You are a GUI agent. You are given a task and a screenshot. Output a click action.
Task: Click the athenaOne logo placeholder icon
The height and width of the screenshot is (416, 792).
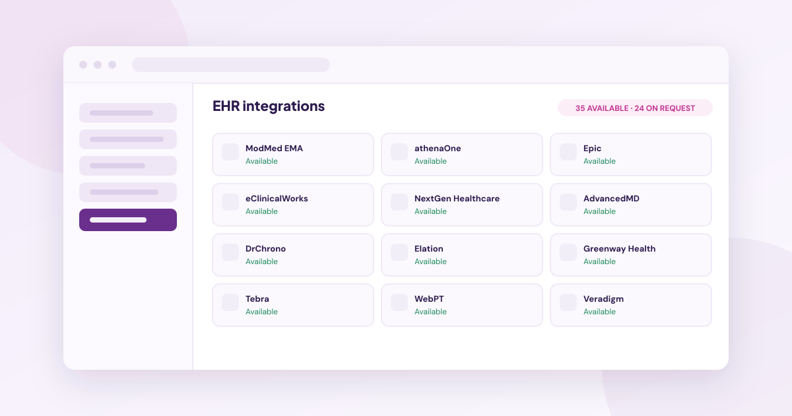coord(399,152)
